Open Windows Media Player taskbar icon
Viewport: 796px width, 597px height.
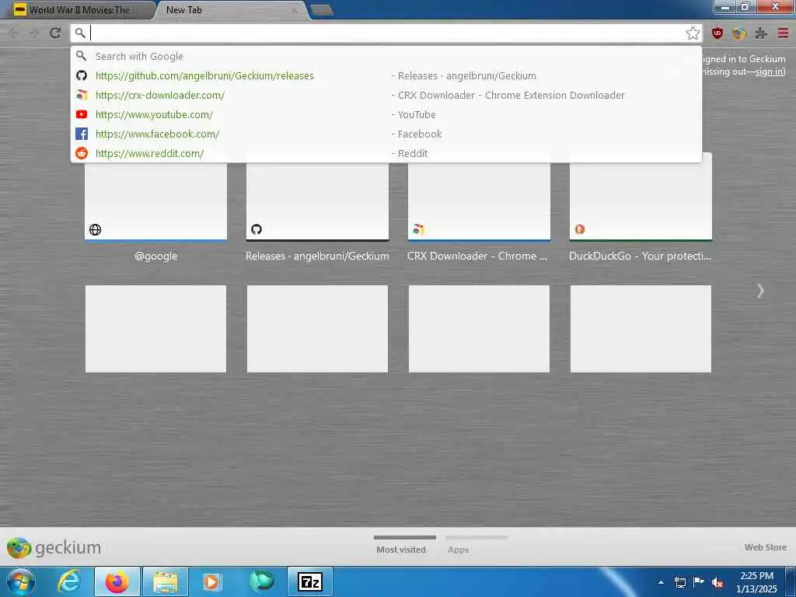pos(211,581)
